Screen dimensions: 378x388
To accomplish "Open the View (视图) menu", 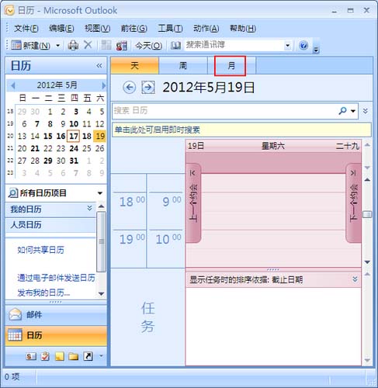I will pyautogui.click(x=98, y=28).
